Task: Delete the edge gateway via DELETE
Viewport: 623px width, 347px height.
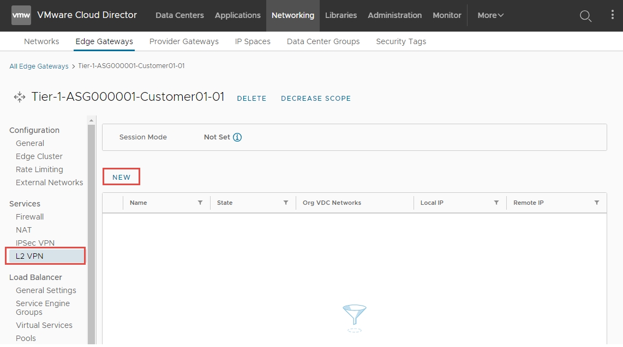Action: [x=251, y=99]
